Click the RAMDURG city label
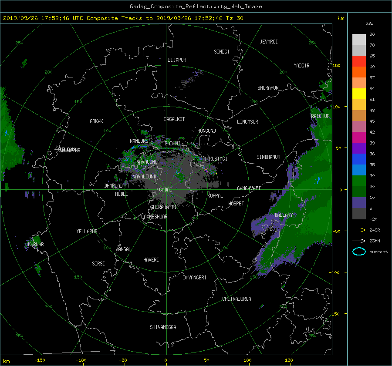The width and height of the screenshot is (392, 366). click(139, 141)
